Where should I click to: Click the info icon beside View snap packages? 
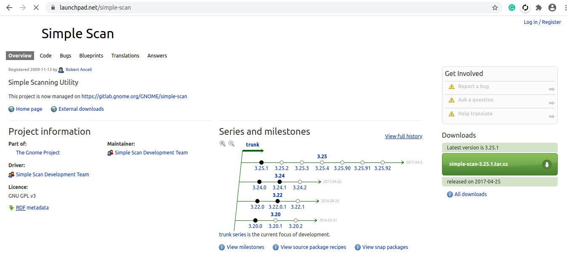click(x=357, y=247)
